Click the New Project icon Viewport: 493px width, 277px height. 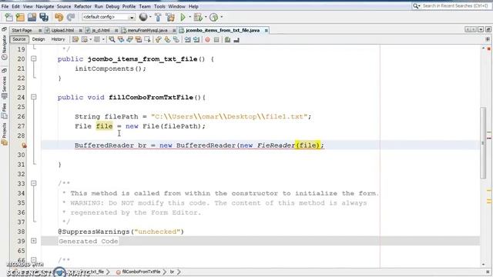(20, 17)
